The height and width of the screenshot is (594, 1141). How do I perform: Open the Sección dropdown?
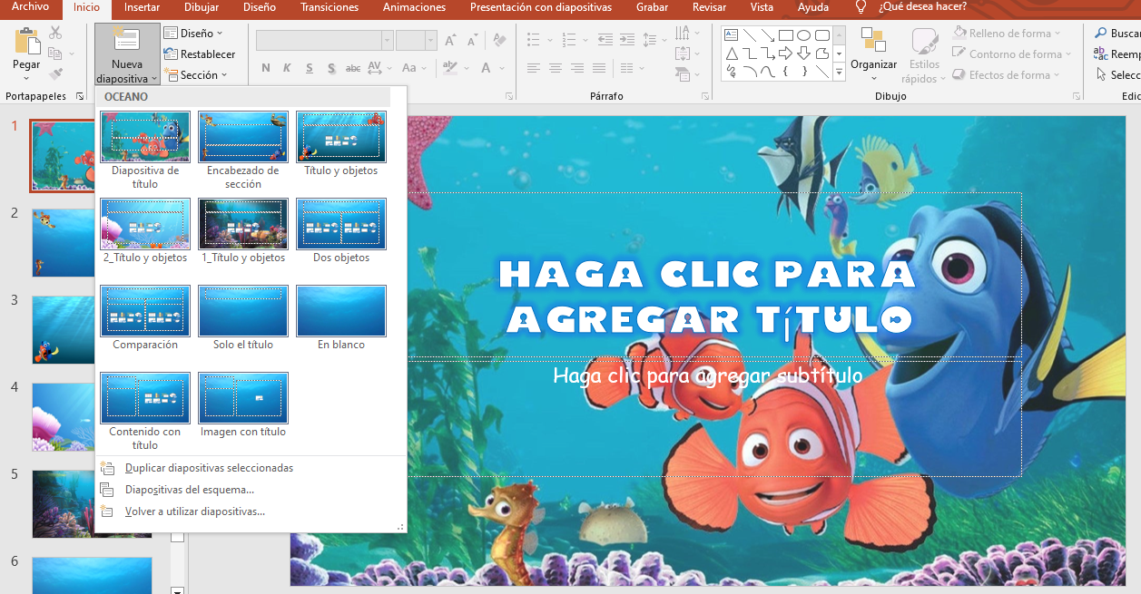[201, 74]
